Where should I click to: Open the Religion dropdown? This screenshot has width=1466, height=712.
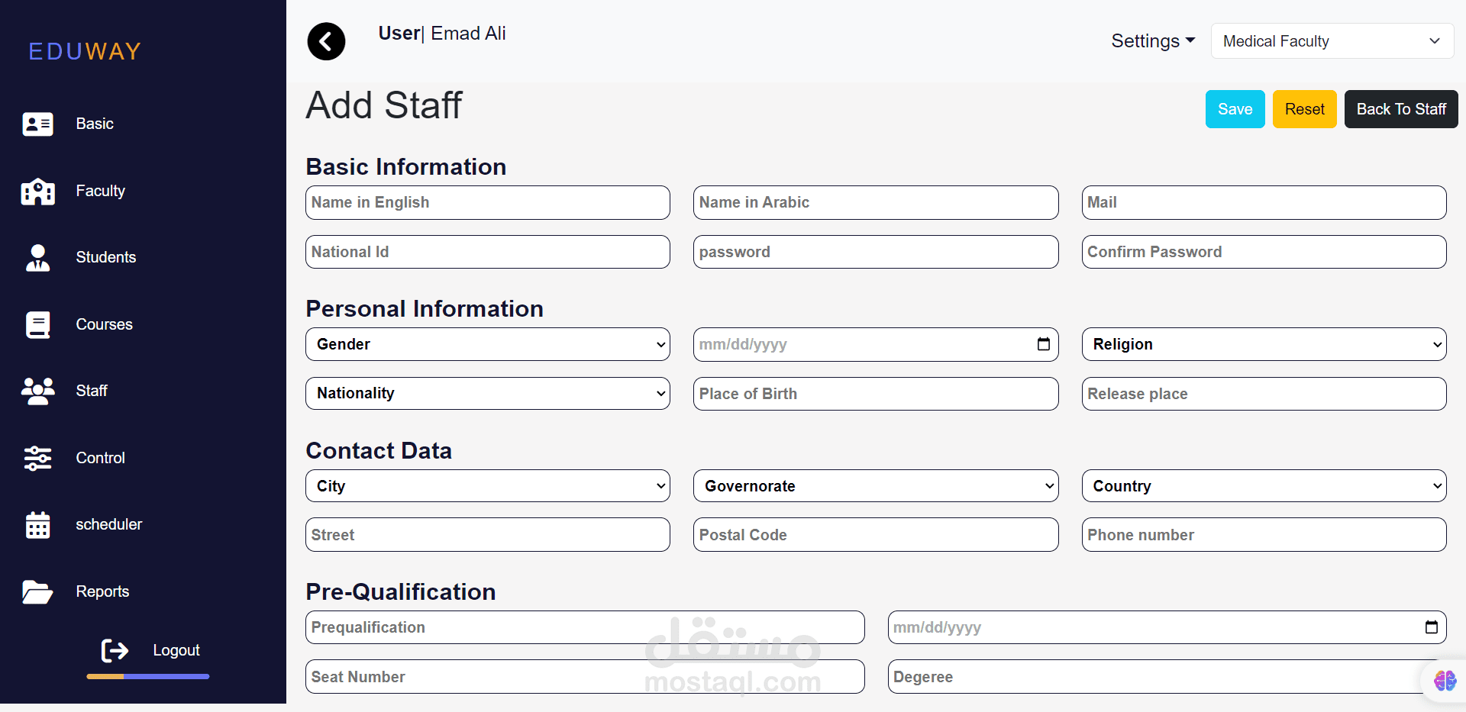click(x=1264, y=344)
